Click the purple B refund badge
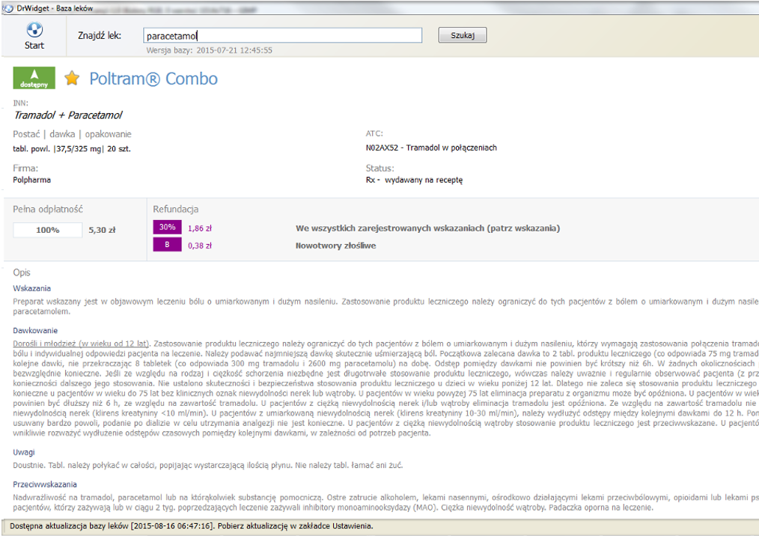 click(x=167, y=245)
